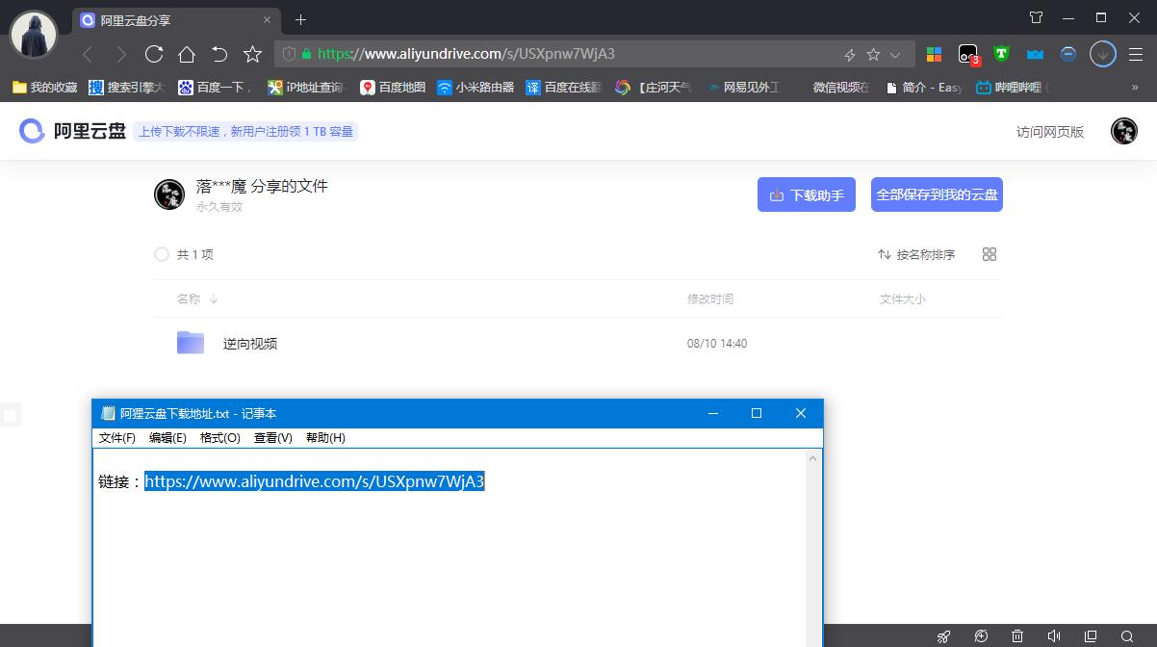Open Notepad 格式(O) menu

point(219,438)
